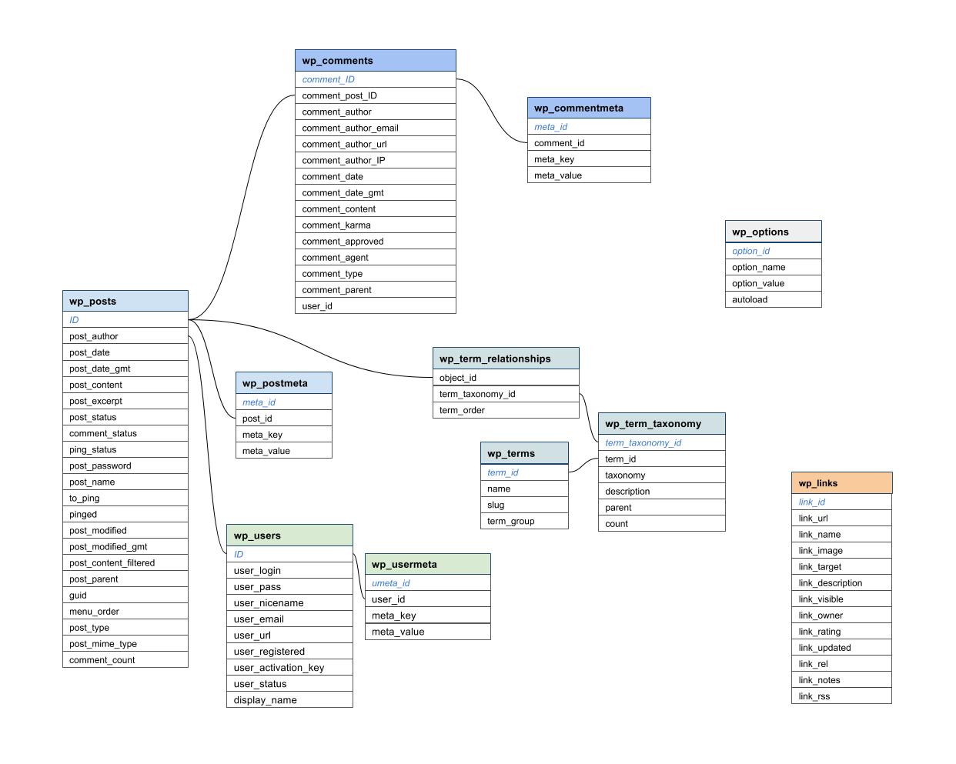Select the comment_count field

tap(125, 659)
